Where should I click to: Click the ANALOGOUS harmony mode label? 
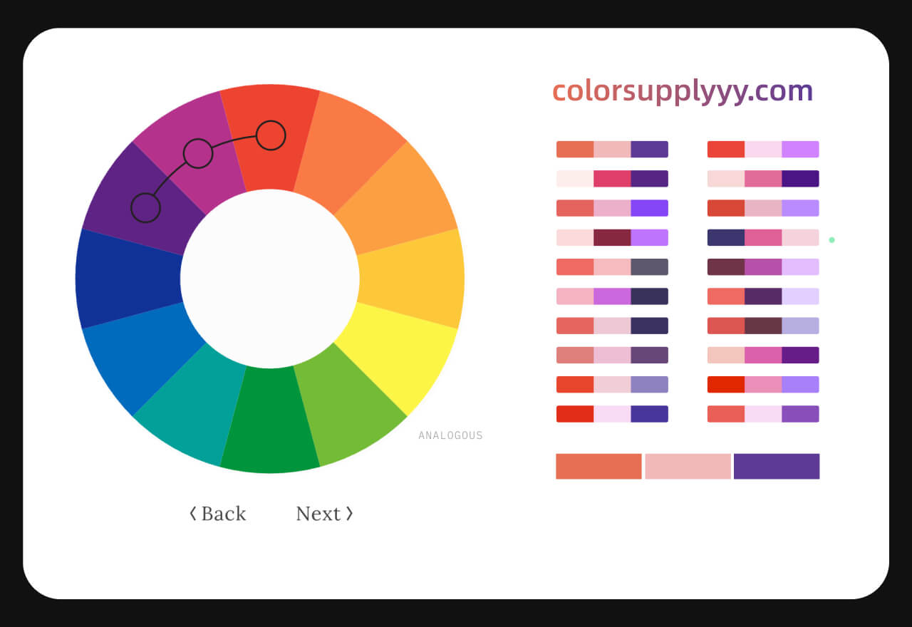coord(450,435)
